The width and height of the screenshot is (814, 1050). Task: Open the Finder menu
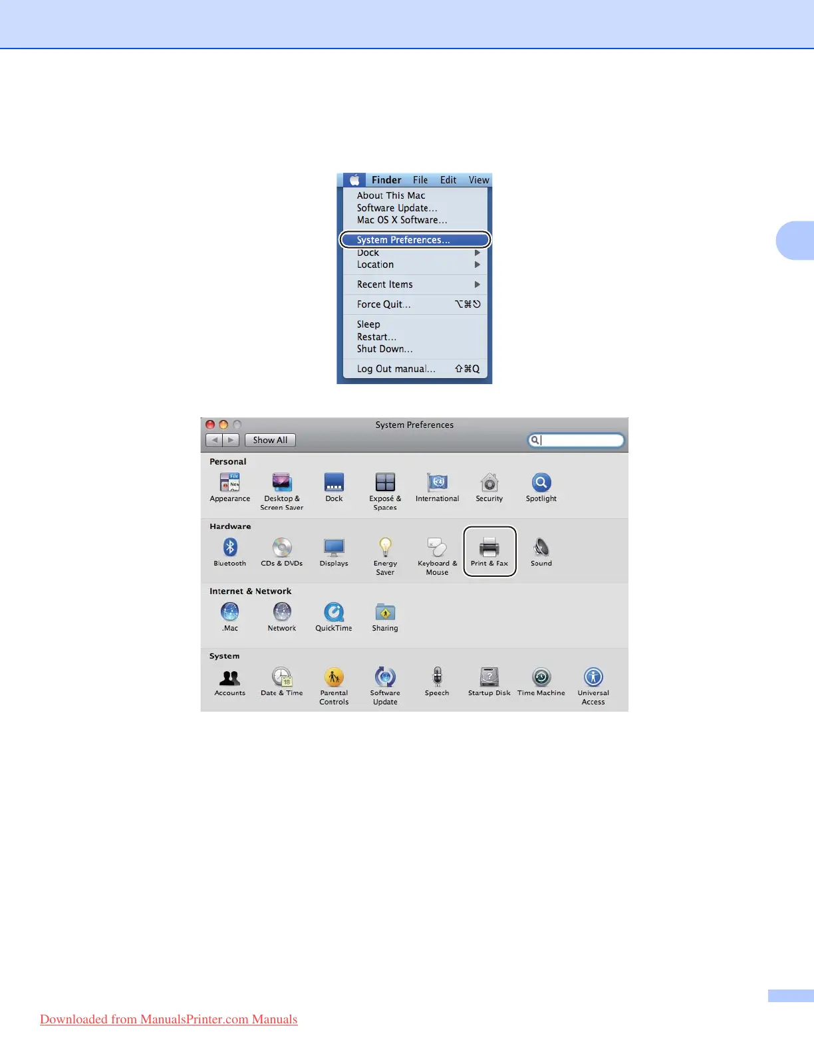[x=386, y=180]
